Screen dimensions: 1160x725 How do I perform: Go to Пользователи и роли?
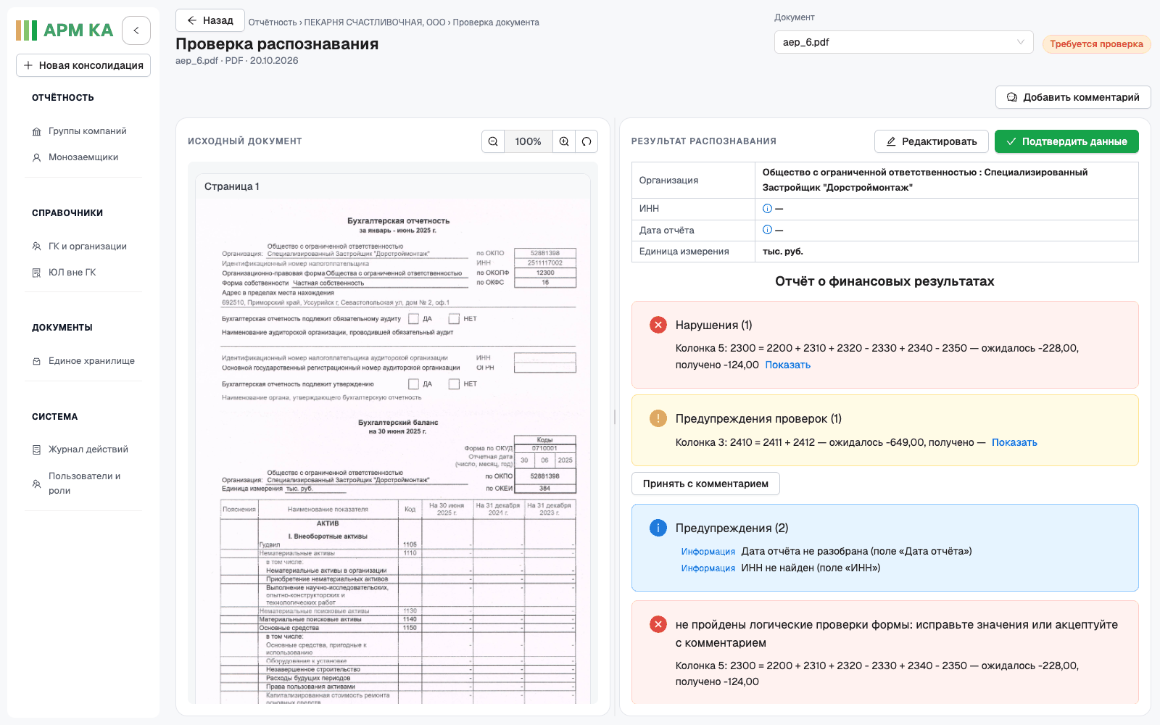pos(84,484)
